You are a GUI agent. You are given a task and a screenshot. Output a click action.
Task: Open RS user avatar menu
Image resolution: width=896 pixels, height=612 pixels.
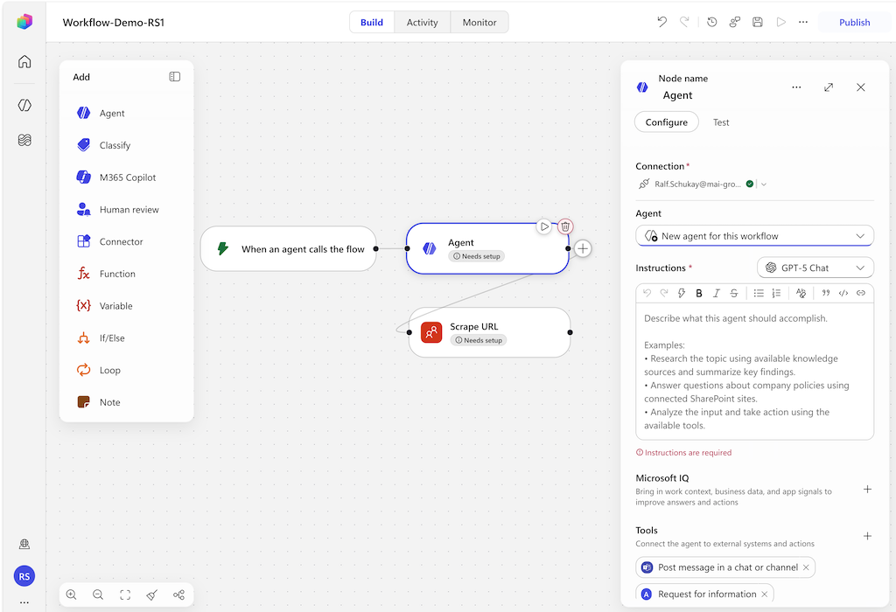24,576
